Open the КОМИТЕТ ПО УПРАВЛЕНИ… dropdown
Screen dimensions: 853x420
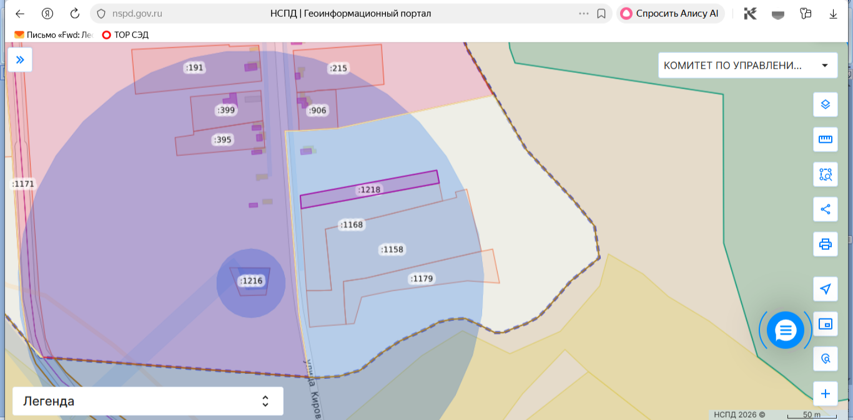[x=748, y=65]
